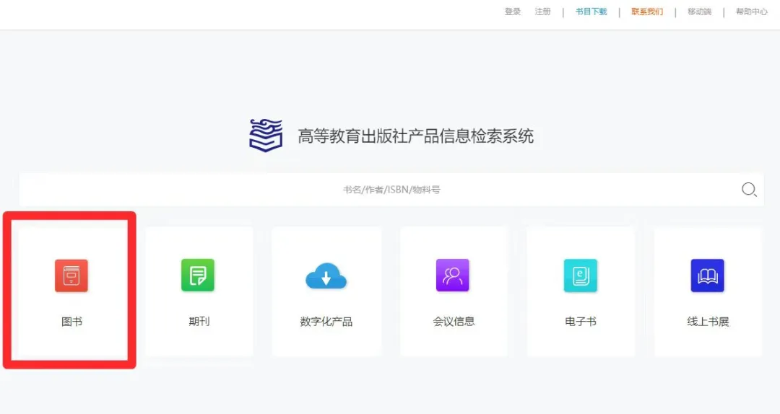
Task: Open the 移动端 link
Action: click(x=699, y=12)
